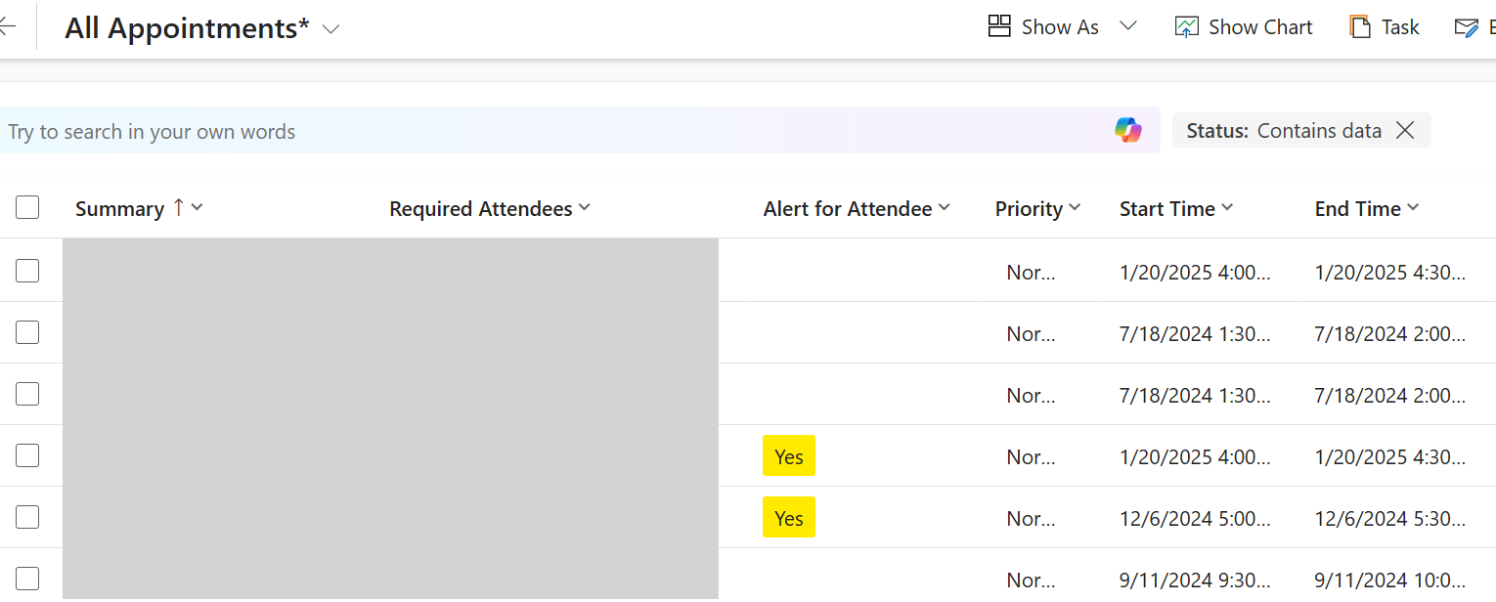Image resolution: width=1496 pixels, height=602 pixels.
Task: Select checkbox for 12/6/2024 appointment row
Action: click(x=27, y=517)
